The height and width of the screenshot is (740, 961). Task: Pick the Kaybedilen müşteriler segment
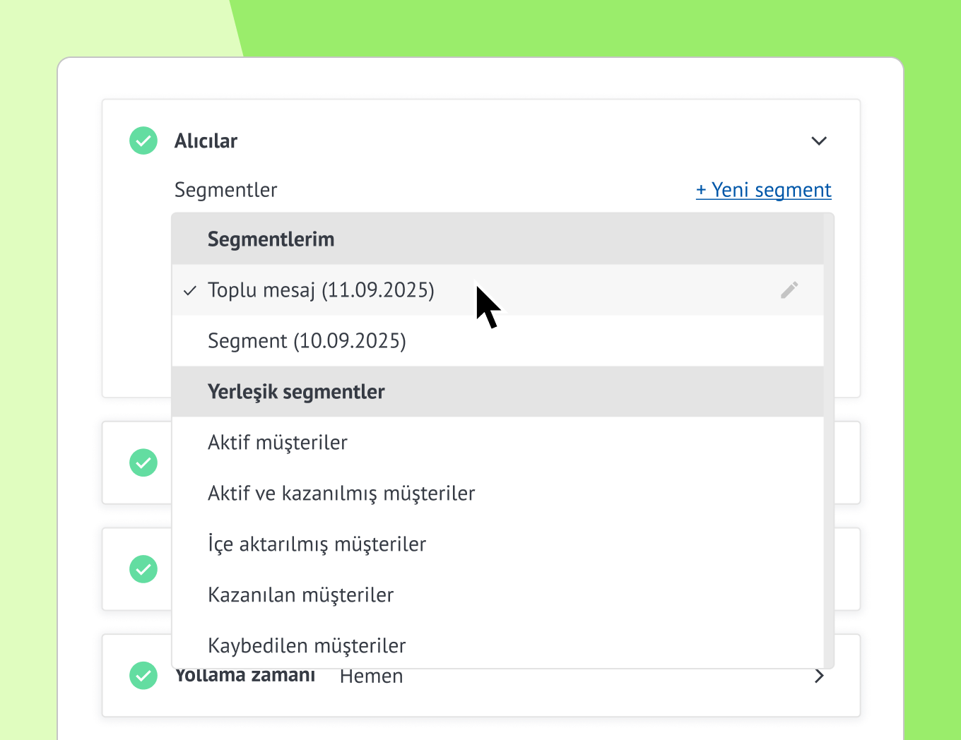(x=307, y=645)
